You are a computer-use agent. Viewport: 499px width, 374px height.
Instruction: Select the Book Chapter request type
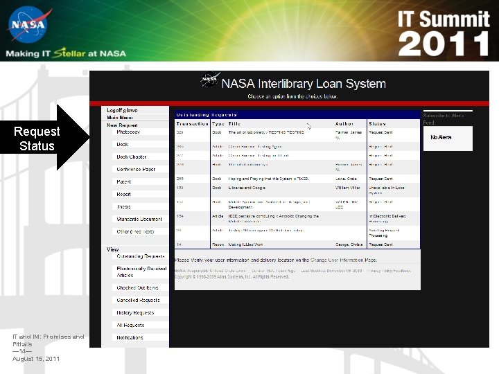[x=132, y=157]
